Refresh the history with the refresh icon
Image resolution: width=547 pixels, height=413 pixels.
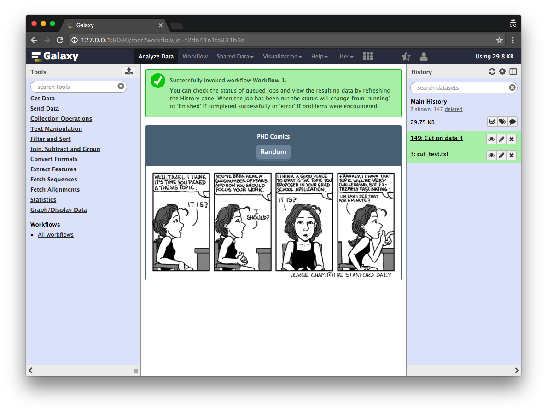point(492,71)
